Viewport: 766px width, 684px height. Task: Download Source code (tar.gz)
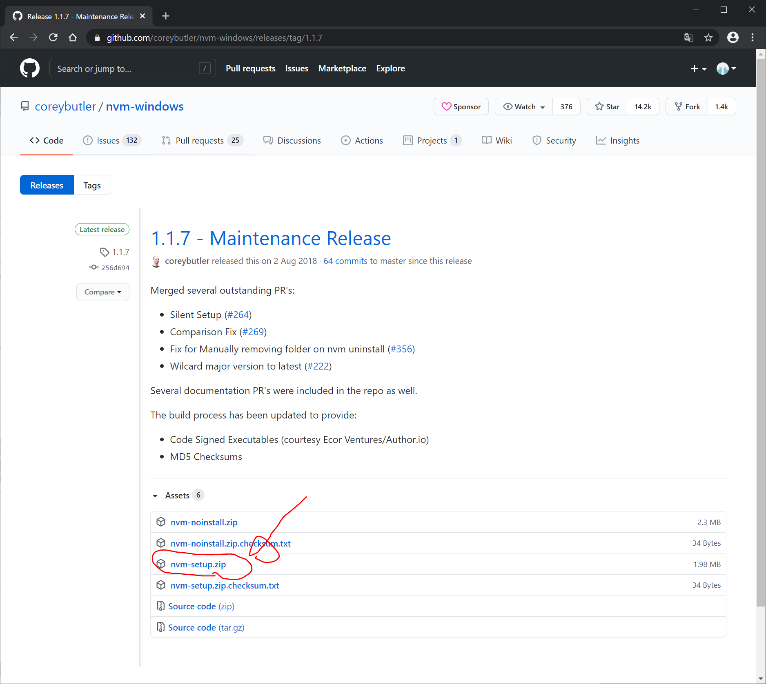(x=206, y=628)
